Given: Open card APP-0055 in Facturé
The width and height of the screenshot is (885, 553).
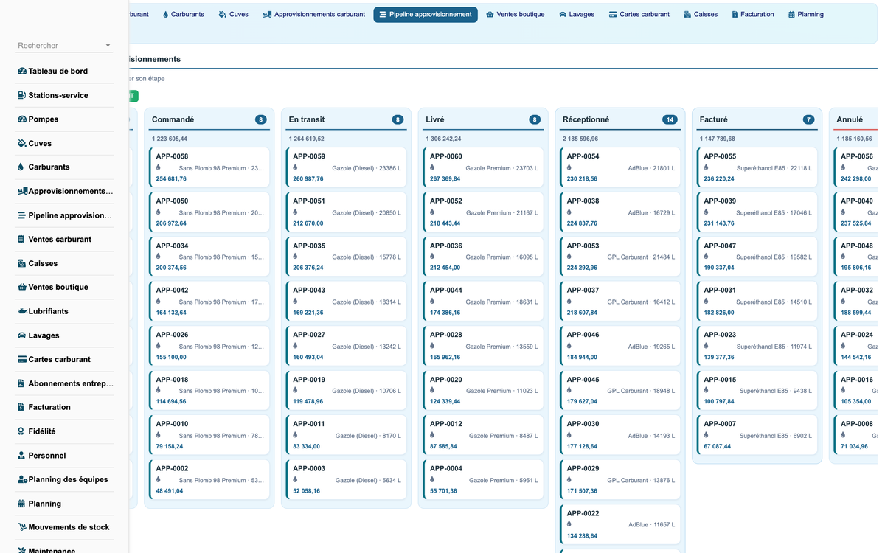Looking at the screenshot, I should click(757, 167).
